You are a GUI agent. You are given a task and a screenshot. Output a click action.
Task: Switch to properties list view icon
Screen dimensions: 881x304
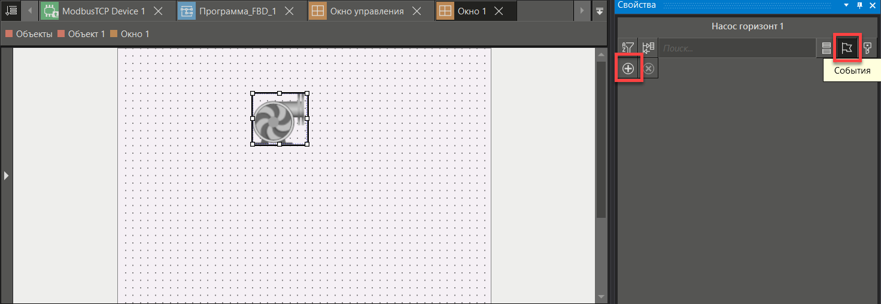pyautogui.click(x=826, y=48)
